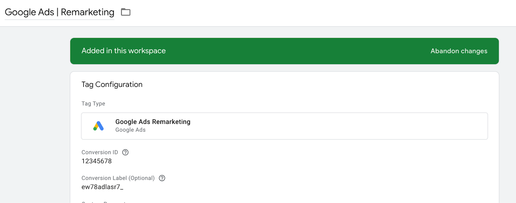The height and width of the screenshot is (203, 516).
Task: Click the Google Ads logo icon
Action: tap(98, 126)
